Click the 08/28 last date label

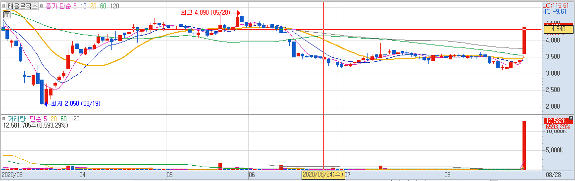coord(553,175)
